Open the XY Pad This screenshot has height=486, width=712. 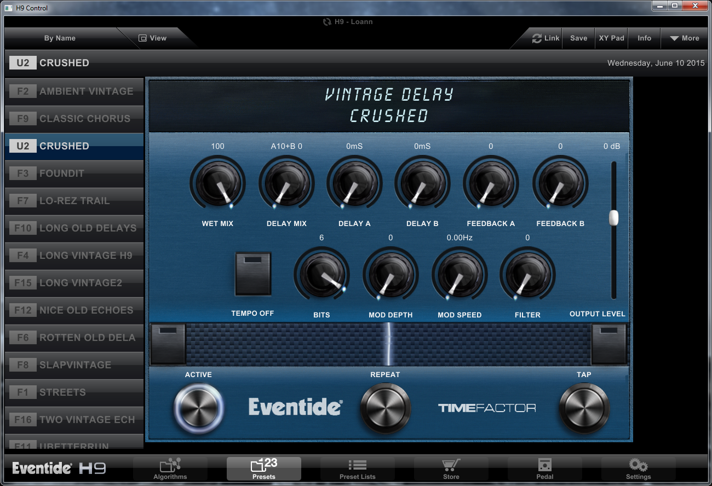tap(611, 38)
